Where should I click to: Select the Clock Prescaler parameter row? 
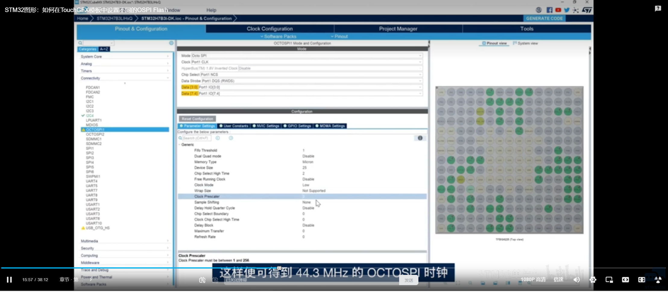pos(302,196)
